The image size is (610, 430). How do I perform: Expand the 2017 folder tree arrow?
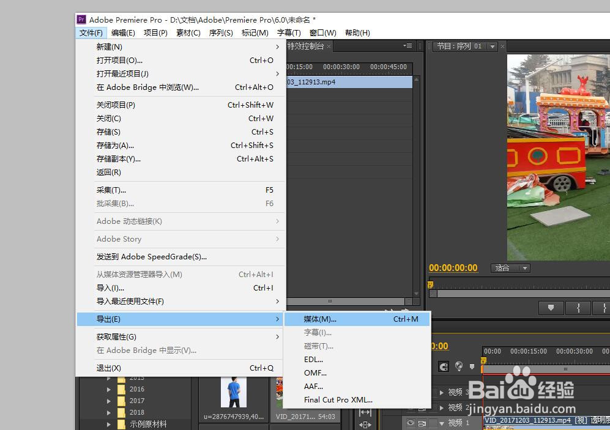click(109, 401)
